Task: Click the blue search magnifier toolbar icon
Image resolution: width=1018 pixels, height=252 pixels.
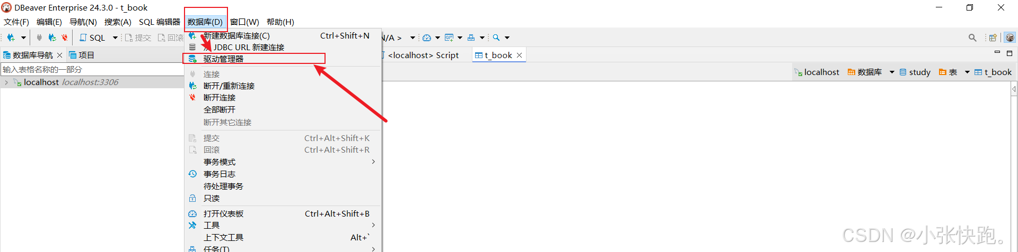Action: pos(496,38)
